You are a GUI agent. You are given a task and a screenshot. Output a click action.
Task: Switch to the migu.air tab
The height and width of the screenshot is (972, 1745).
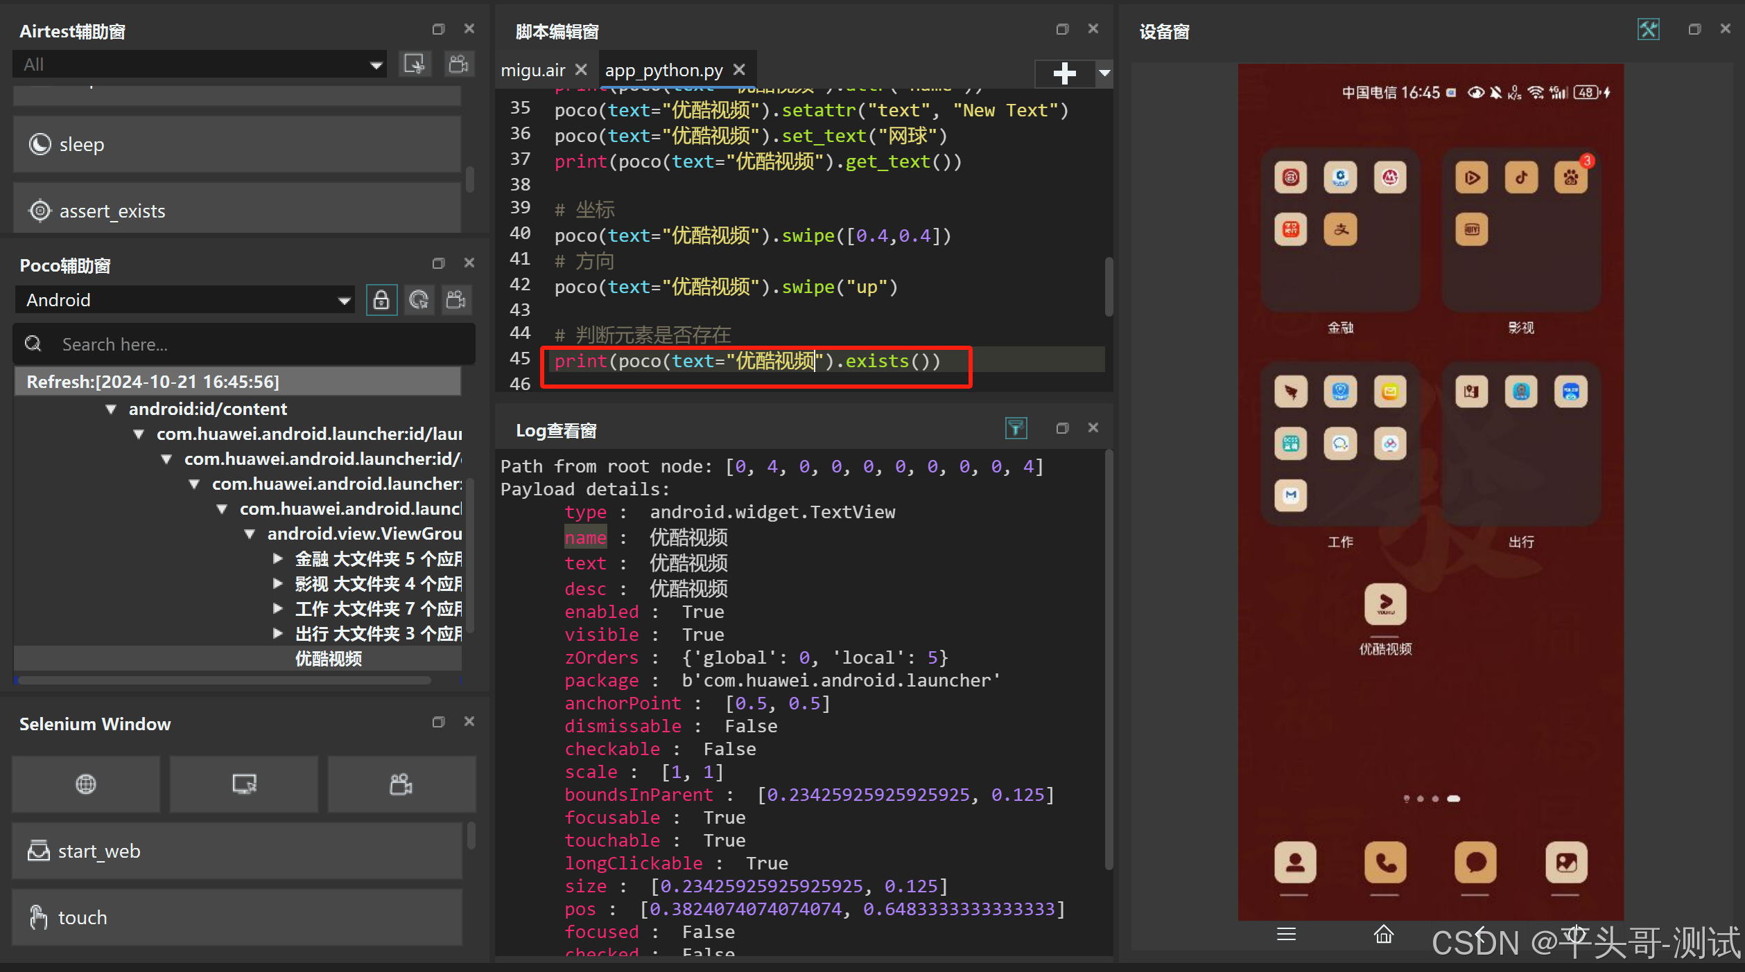click(532, 70)
